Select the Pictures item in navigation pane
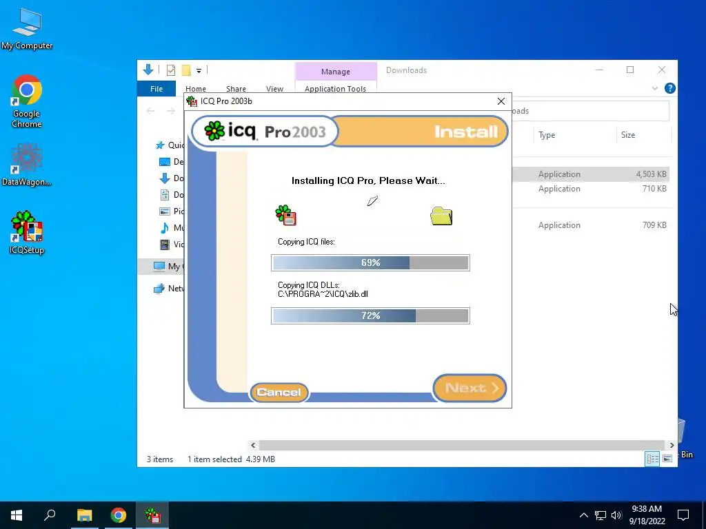Screen dimensions: 706x529 click(172, 211)
